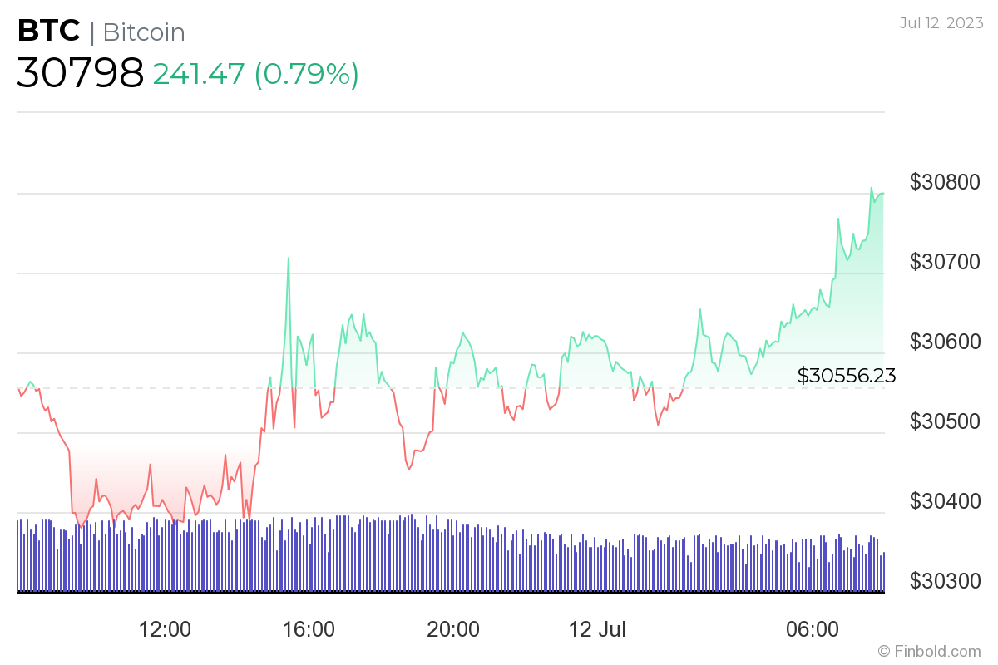Click the 241.47 (0.79%) change value
This screenshot has width=998, height=665.
(256, 74)
